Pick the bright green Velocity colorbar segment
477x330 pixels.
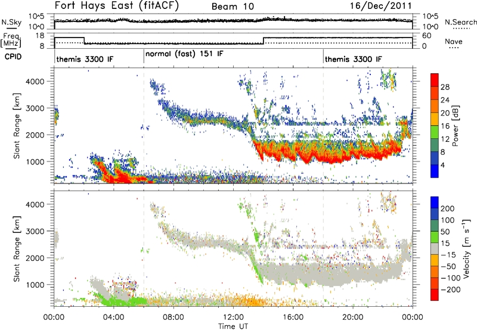pos(435,237)
